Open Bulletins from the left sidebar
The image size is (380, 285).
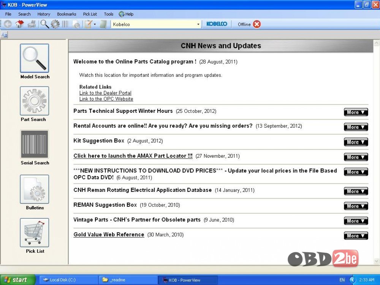coord(35,189)
